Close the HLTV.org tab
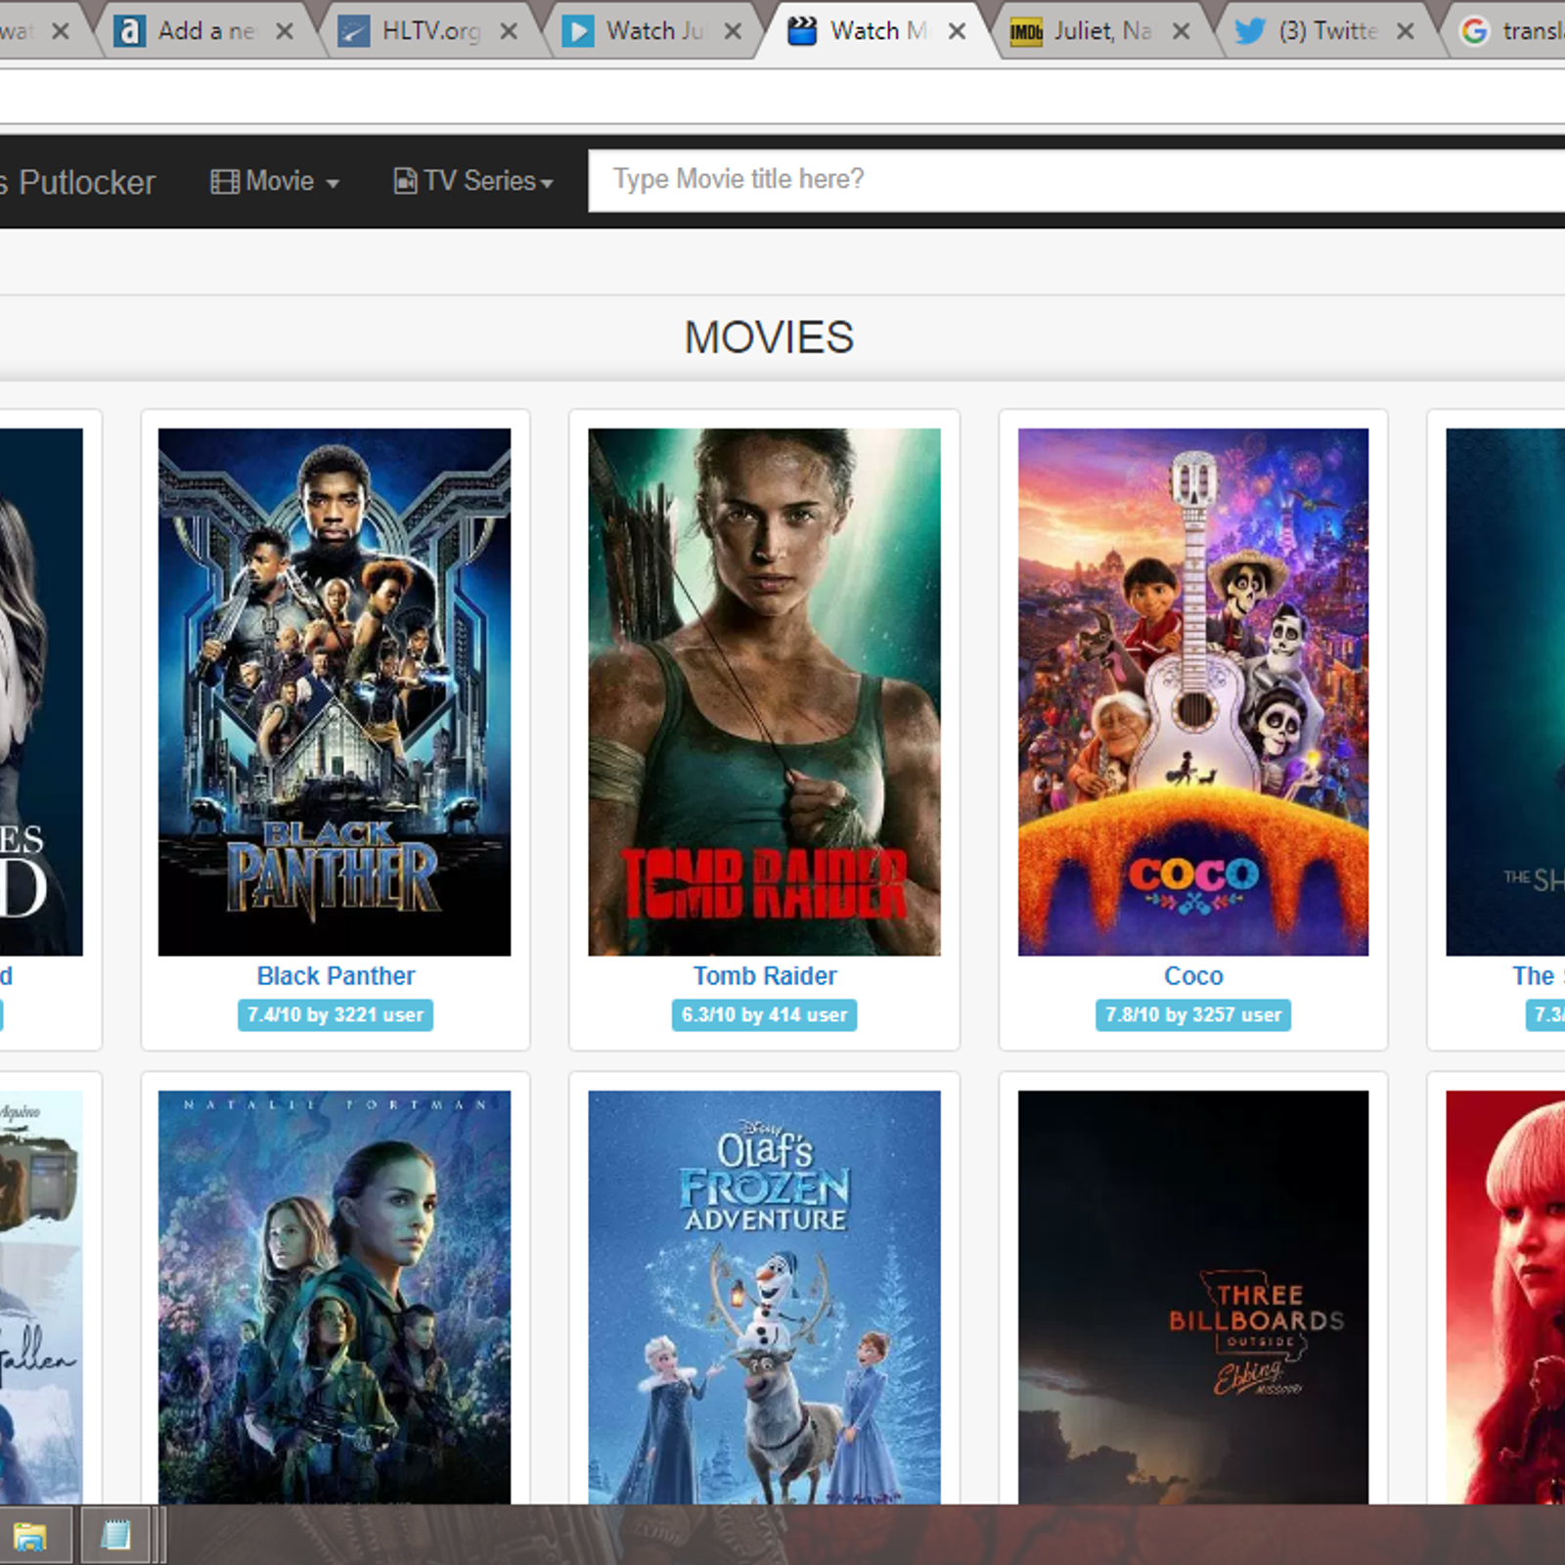 509,31
